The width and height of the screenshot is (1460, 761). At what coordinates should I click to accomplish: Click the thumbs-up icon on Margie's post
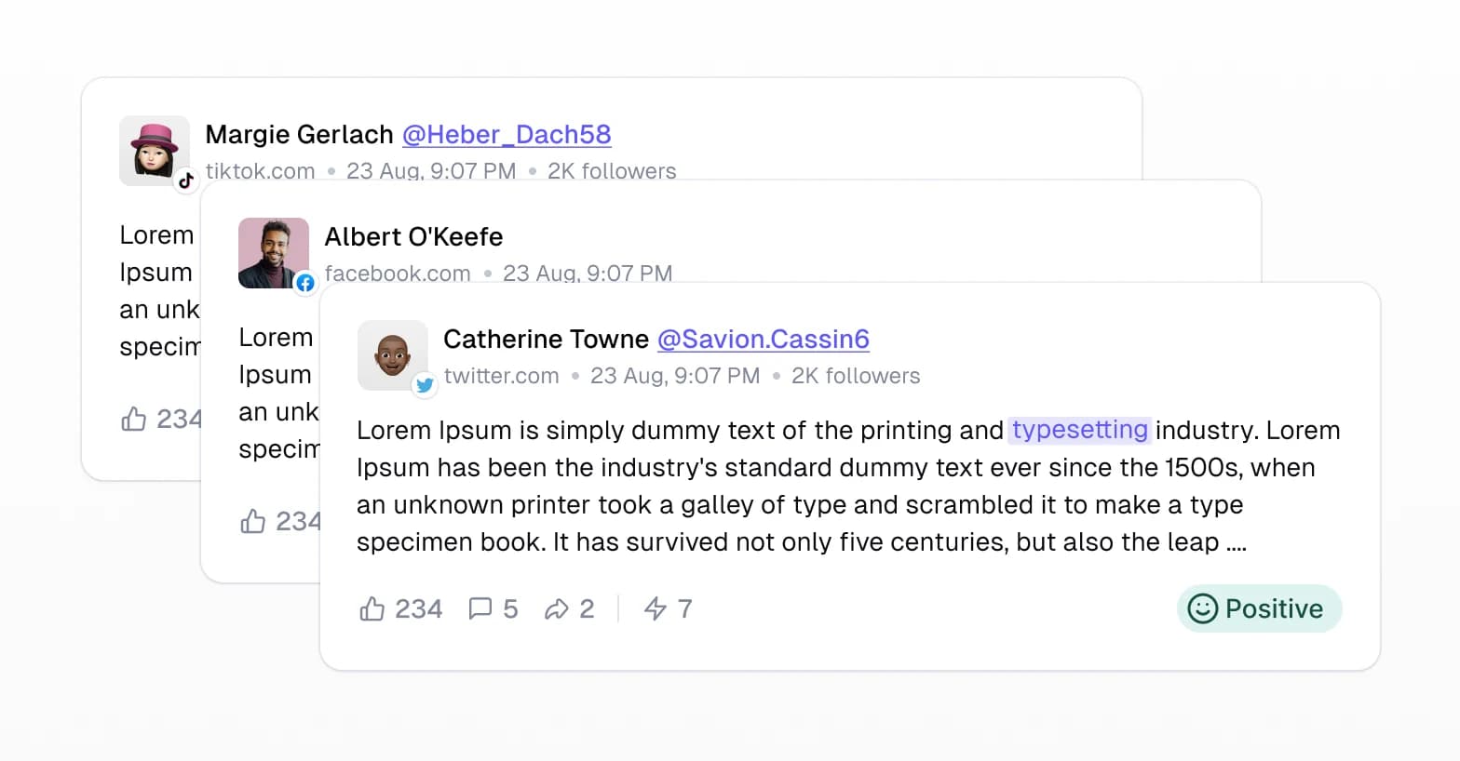[133, 420]
